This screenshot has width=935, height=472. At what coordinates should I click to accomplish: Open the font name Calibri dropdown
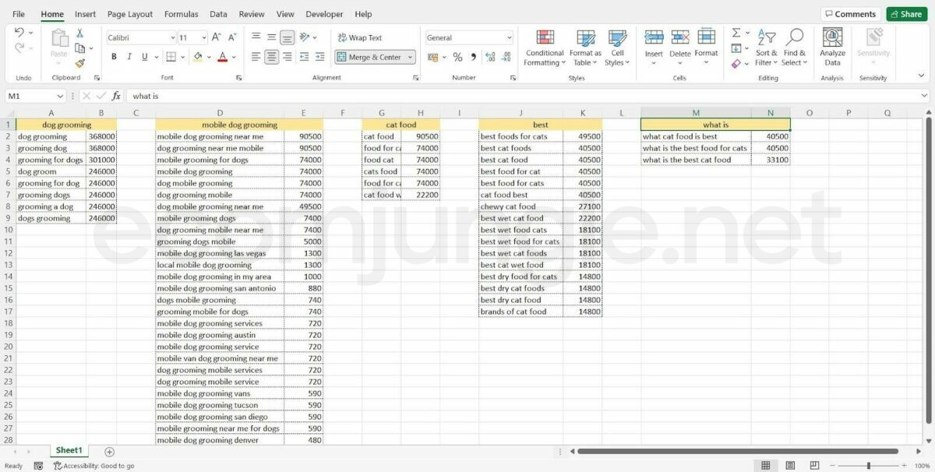pos(172,37)
